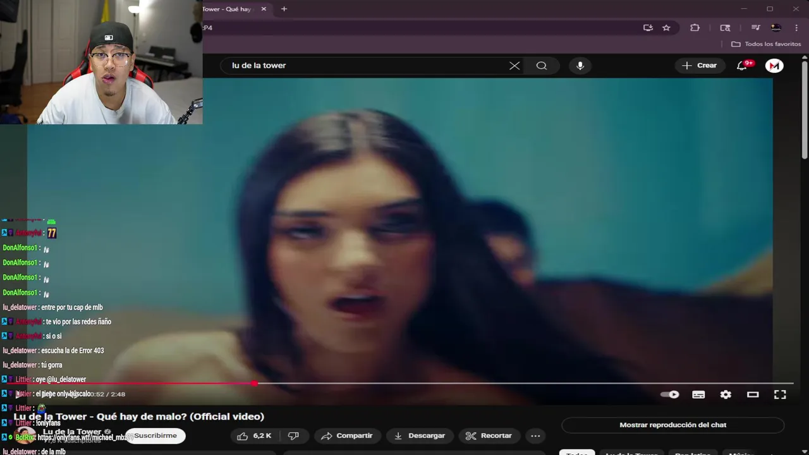Open the YouTube account avatar menu
The width and height of the screenshot is (809, 455).
(774, 66)
